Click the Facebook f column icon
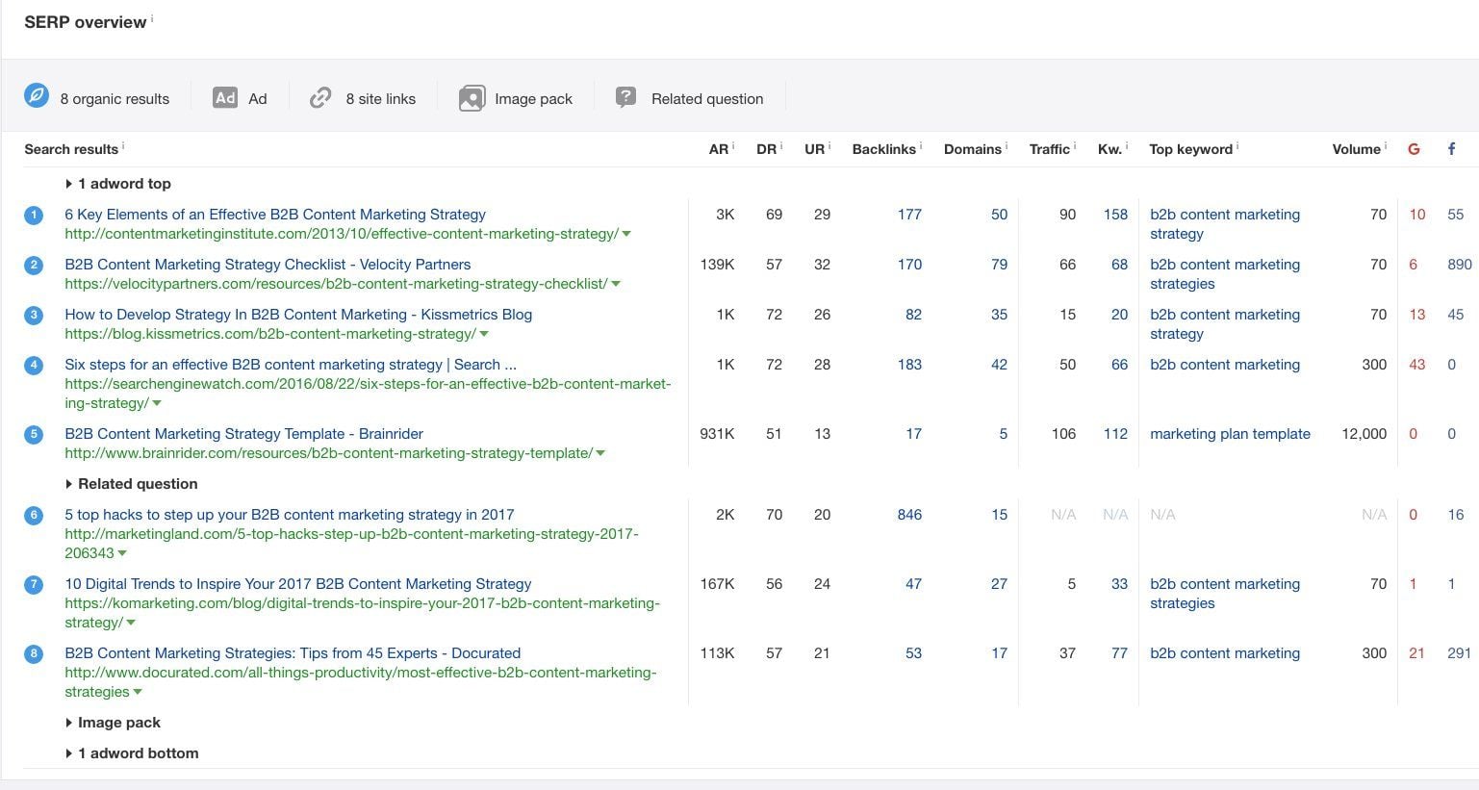Image resolution: width=1479 pixels, height=790 pixels. point(1451,148)
